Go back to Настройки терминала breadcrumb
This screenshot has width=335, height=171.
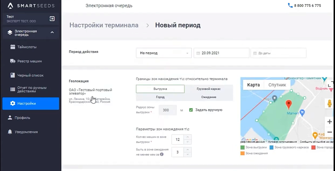(104, 25)
